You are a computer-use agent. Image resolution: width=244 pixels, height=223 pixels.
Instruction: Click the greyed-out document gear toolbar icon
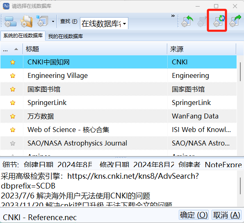(202, 21)
